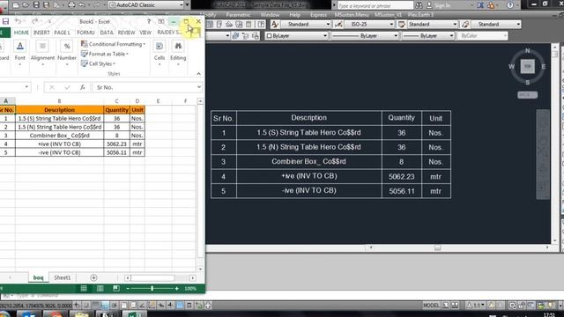Click Excel quick-access Save icon
564x317 pixels.
coord(5,21)
